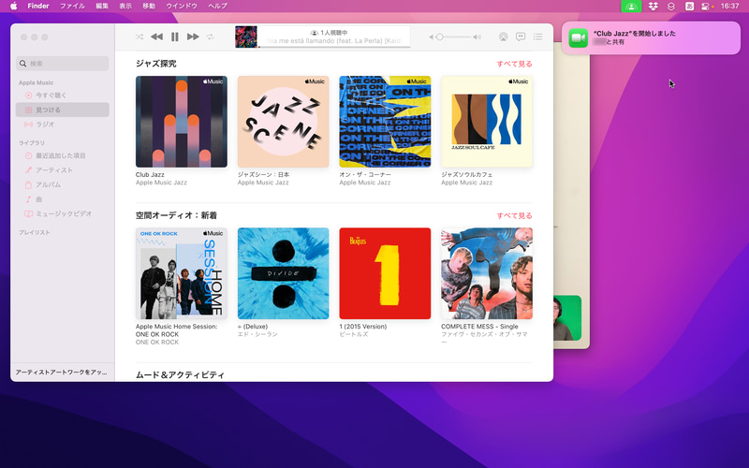The width and height of the screenshot is (749, 468).
Task: Click ジャズソウルカフェ title text
Action: [466, 175]
